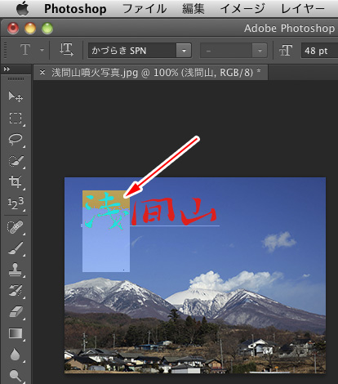The width and height of the screenshot is (338, 384).
Task: Select the Quick Selection tool
Action: click(x=16, y=161)
